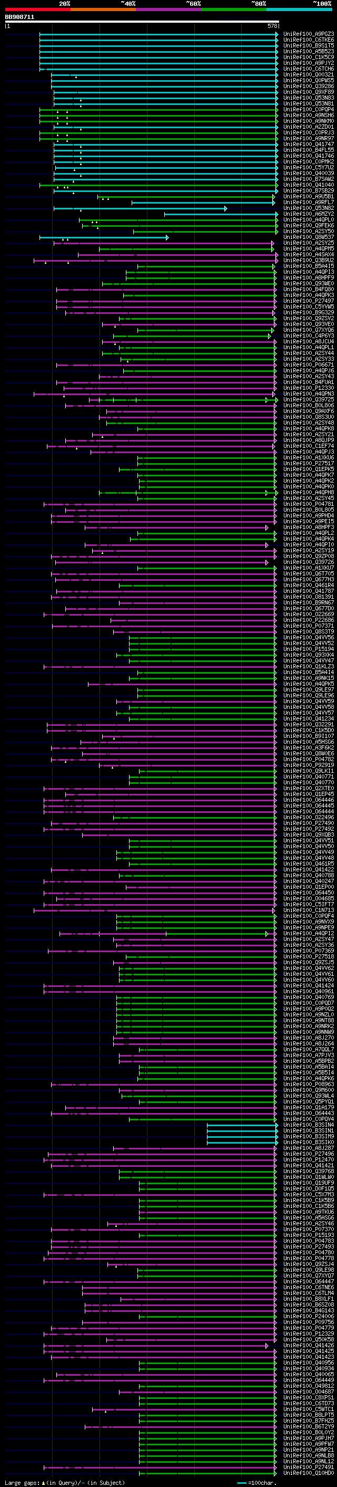This screenshot has height=1487, width=337.
Task: Select the UniRef100_P24006 label
Action: (x=309, y=1316)
